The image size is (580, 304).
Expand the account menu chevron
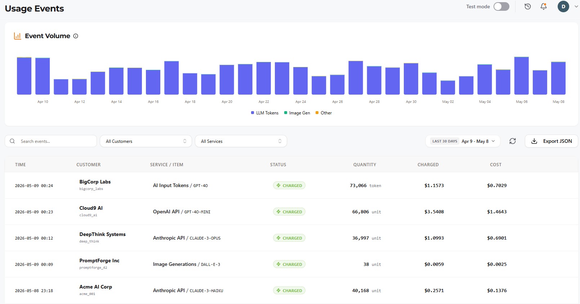point(576,6)
